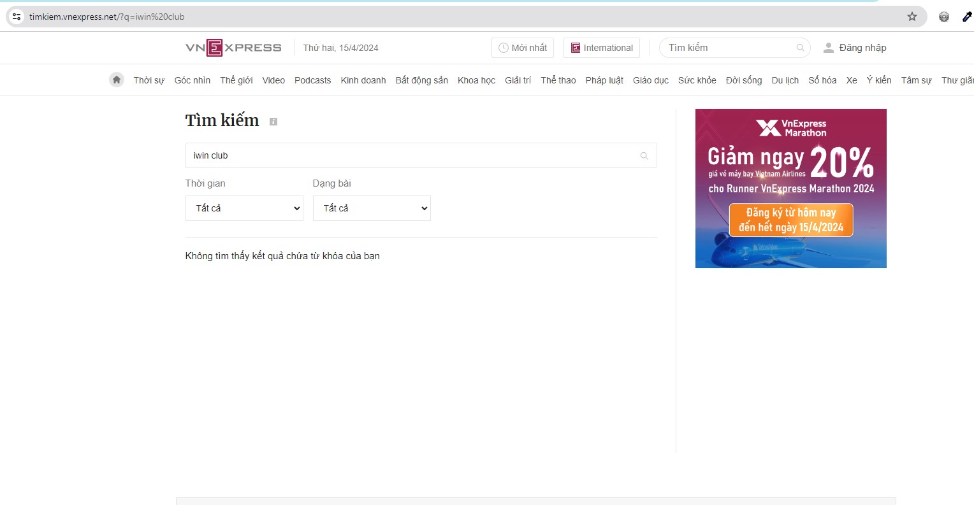Click the Tìm kiếm page heading
974x505 pixels.
coord(222,120)
